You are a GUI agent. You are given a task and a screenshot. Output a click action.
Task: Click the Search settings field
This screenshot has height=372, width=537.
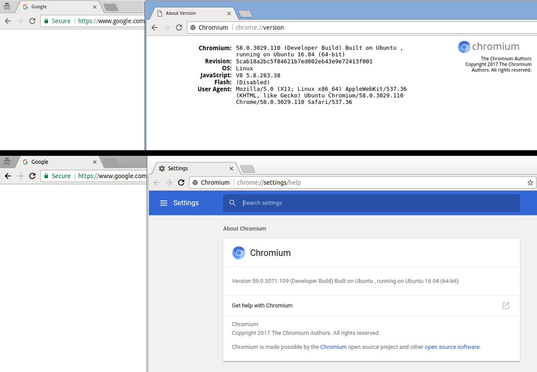[x=371, y=203]
